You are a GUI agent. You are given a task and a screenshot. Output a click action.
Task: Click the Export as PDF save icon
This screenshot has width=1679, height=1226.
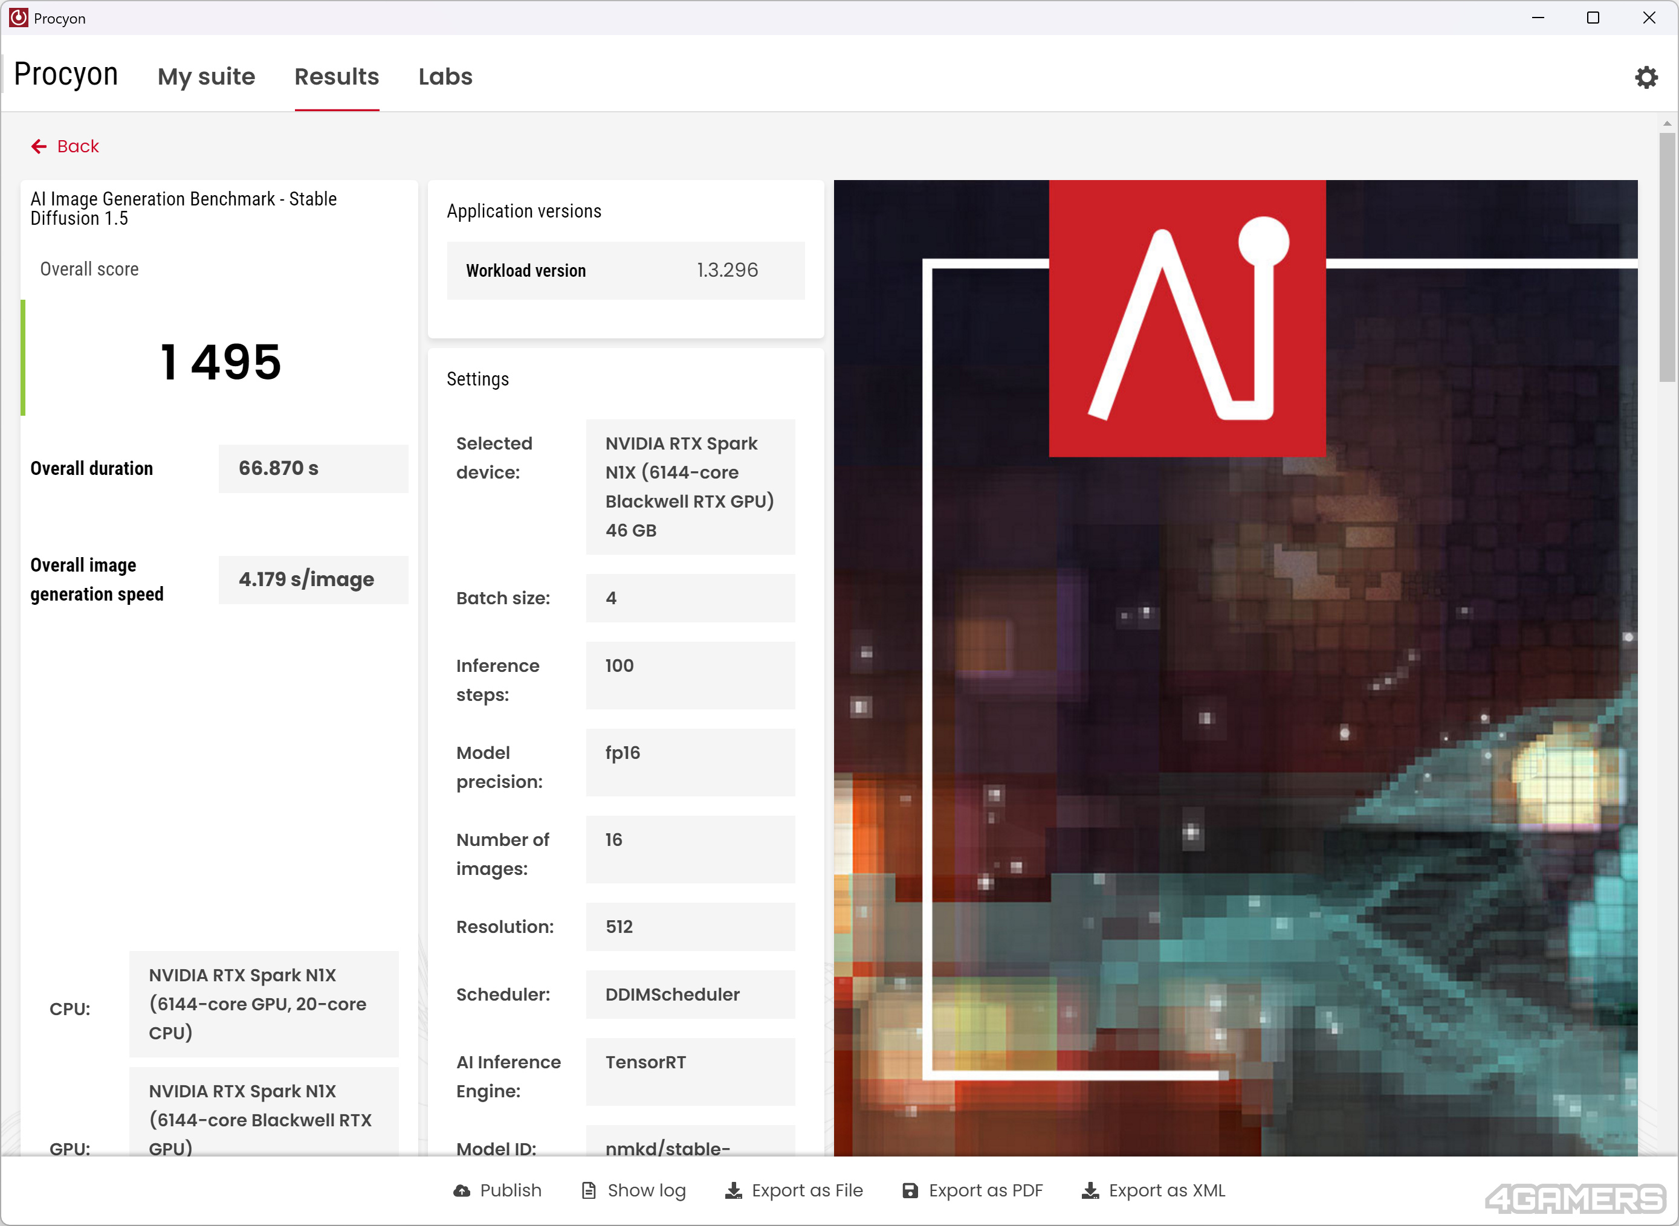(x=910, y=1190)
